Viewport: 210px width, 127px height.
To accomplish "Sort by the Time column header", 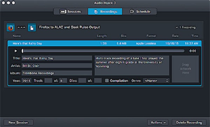I will point(195,36).
